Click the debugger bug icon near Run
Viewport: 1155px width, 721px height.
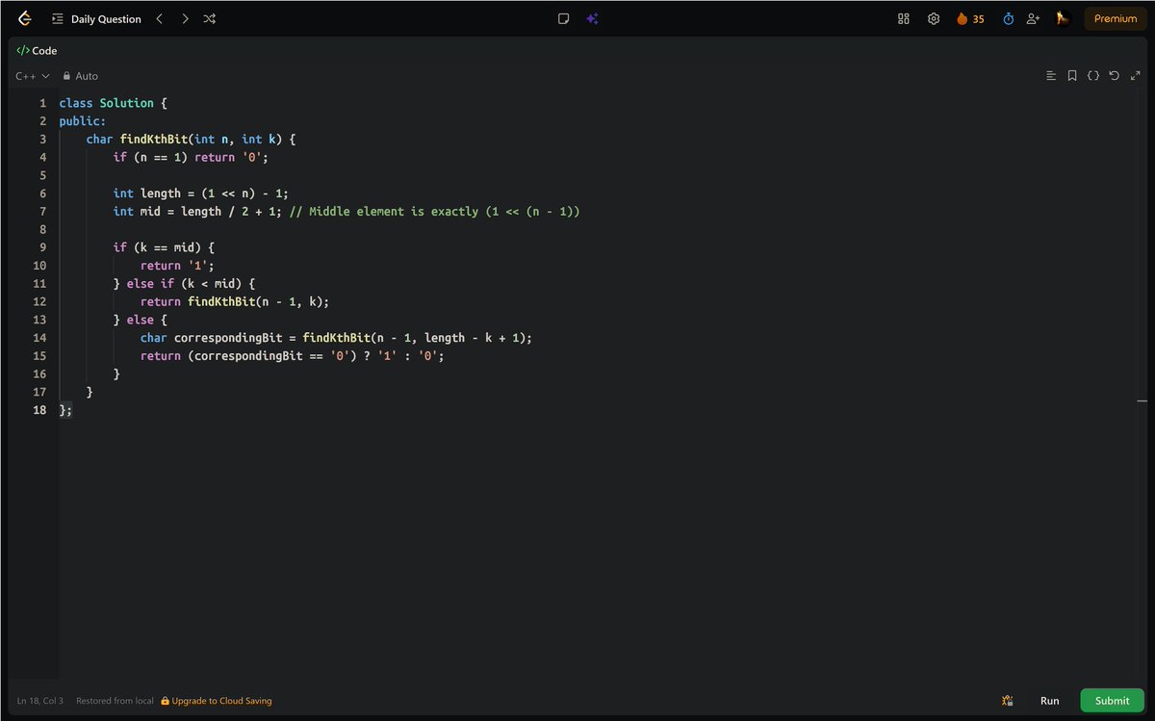(x=1007, y=701)
